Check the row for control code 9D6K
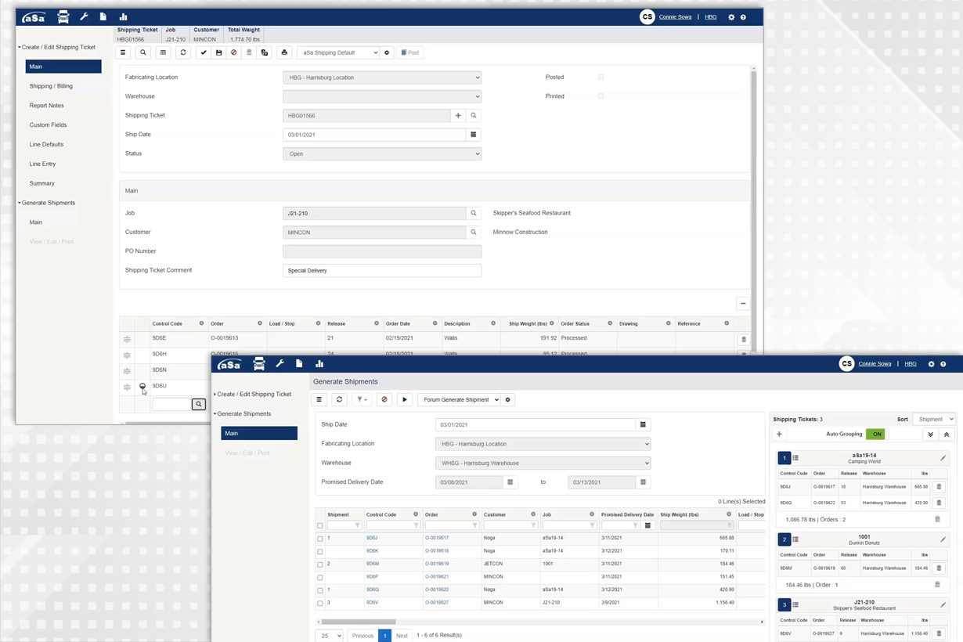This screenshot has height=642, width=963. tap(320, 551)
